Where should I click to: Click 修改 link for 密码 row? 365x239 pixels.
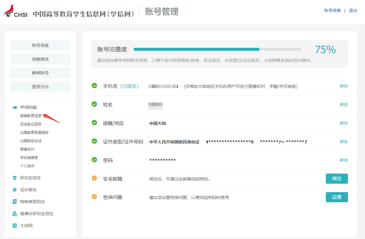(x=344, y=160)
